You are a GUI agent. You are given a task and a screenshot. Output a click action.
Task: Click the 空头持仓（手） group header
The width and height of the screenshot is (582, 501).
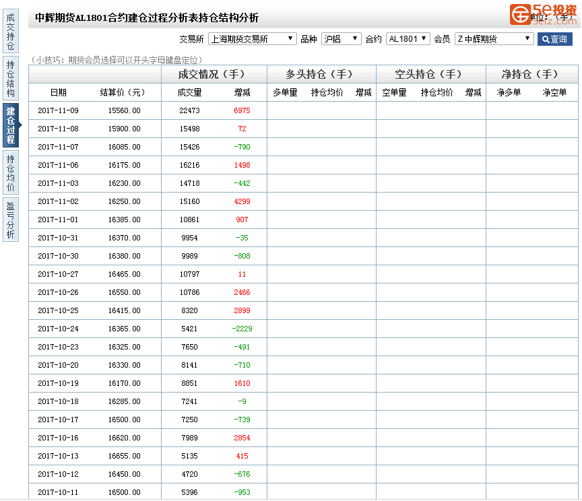(428, 74)
